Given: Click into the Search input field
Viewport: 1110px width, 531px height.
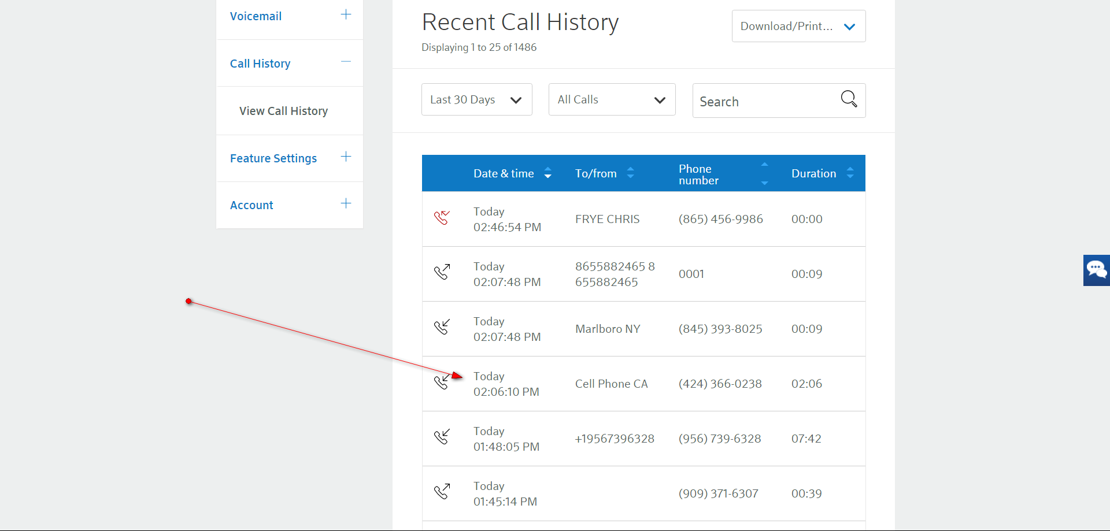Looking at the screenshot, I should (763, 102).
